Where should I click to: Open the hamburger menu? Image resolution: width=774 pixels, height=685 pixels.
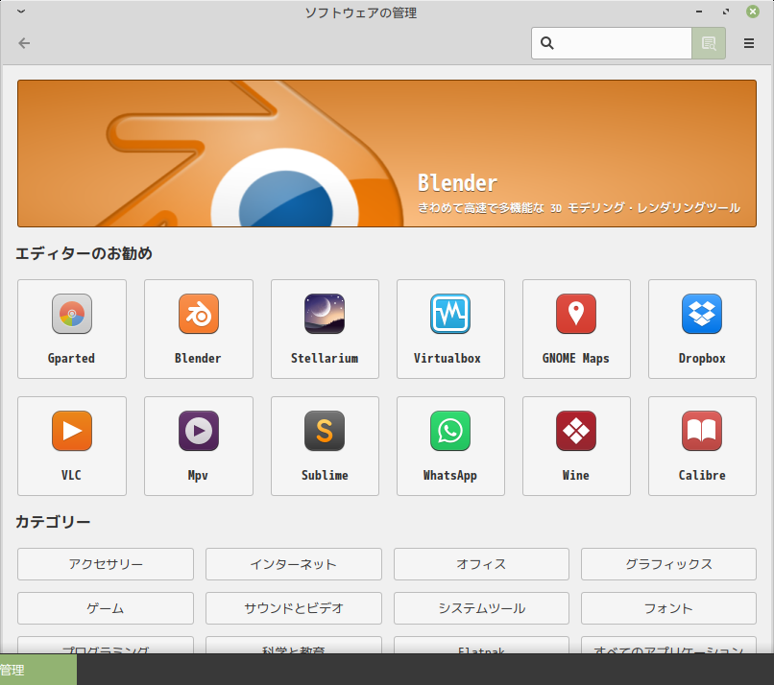748,43
